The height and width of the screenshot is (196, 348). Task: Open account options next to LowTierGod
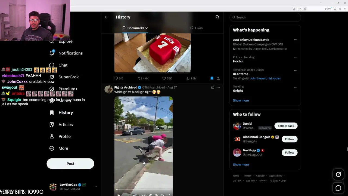click(x=95, y=187)
